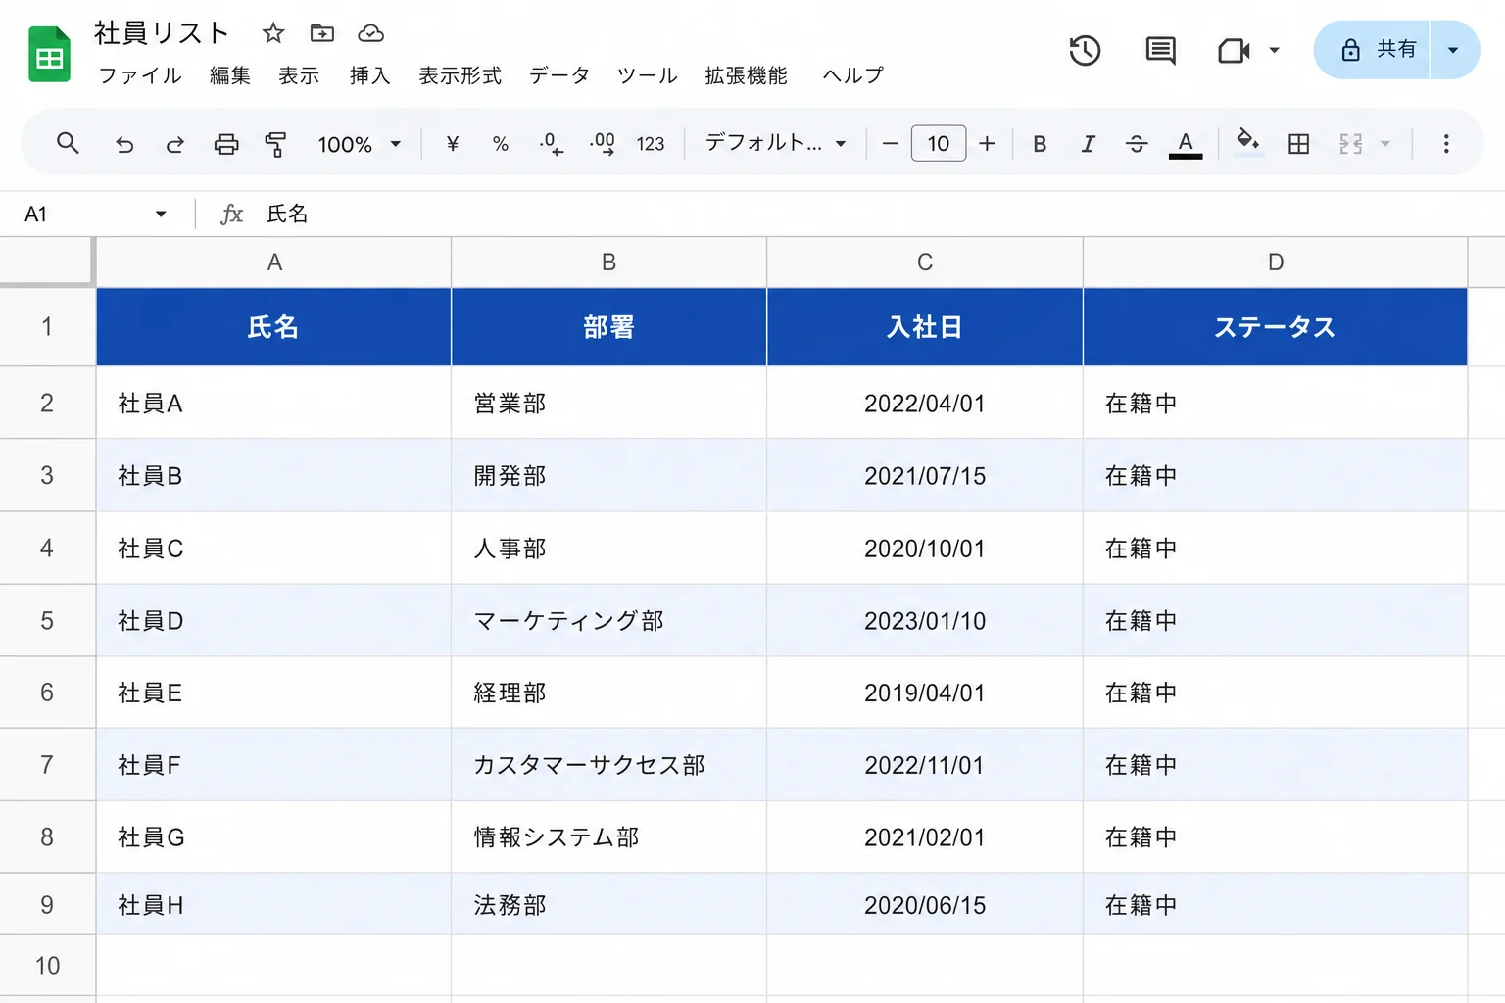
Task: Open the ツール menu
Action: click(x=648, y=75)
